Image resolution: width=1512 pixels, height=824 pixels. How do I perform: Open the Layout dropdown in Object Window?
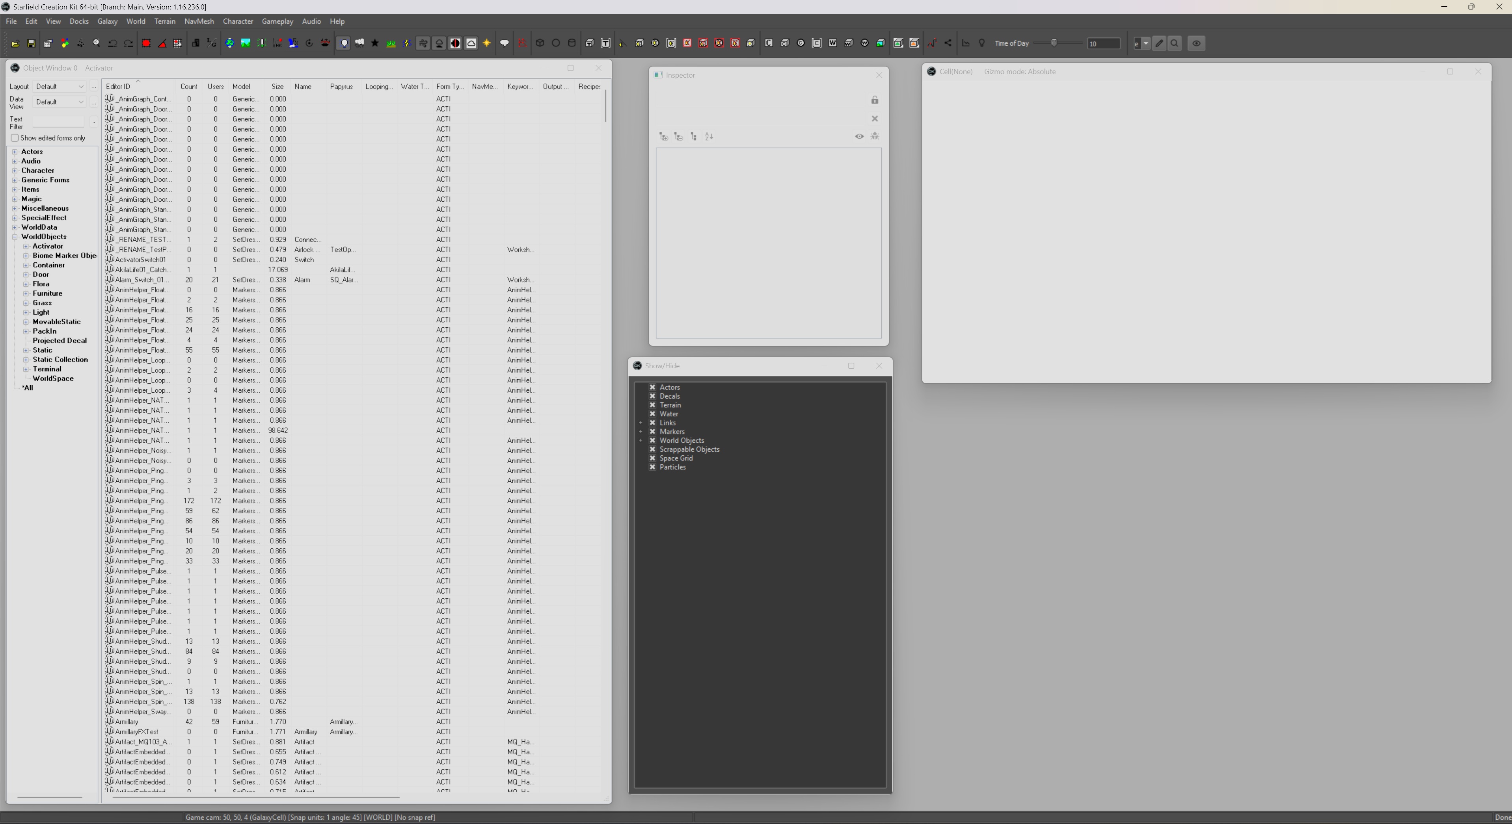coord(59,87)
